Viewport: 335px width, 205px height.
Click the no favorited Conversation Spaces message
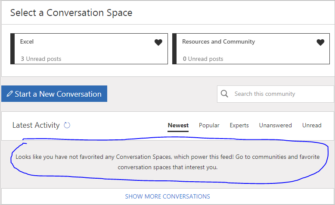click(167, 162)
